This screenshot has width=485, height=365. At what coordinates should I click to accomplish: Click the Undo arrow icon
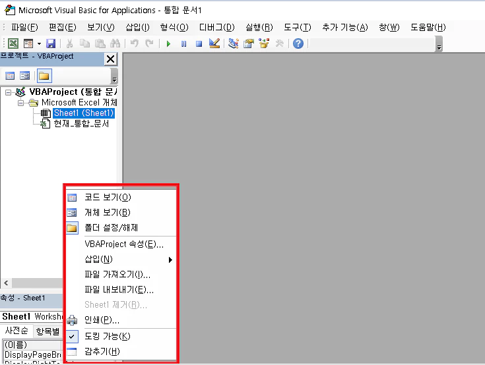134,43
